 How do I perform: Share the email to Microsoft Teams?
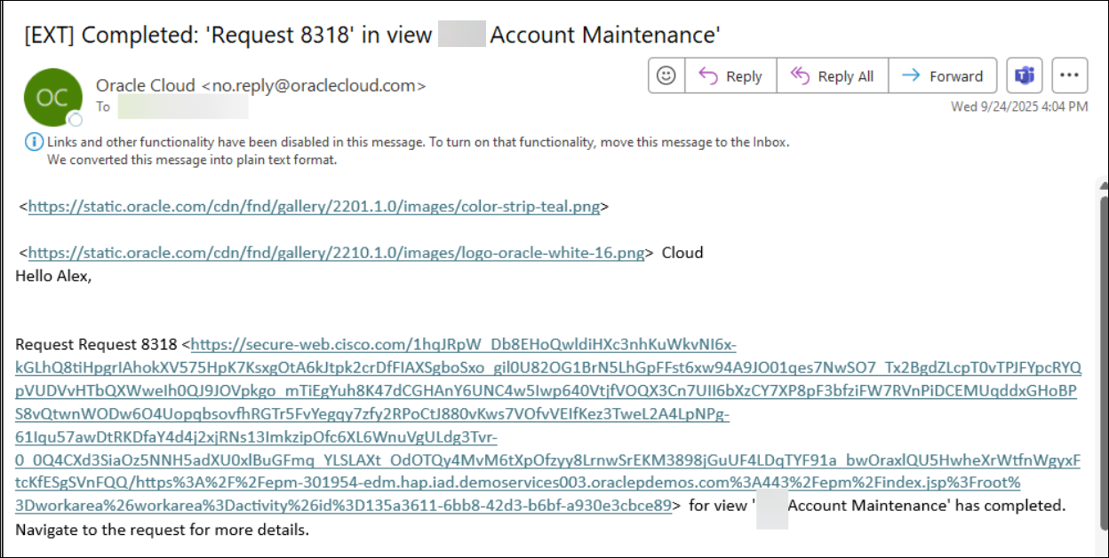click(1025, 76)
